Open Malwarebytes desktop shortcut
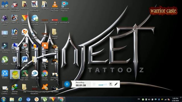The width and height of the screenshot is (182, 102). 5,5
